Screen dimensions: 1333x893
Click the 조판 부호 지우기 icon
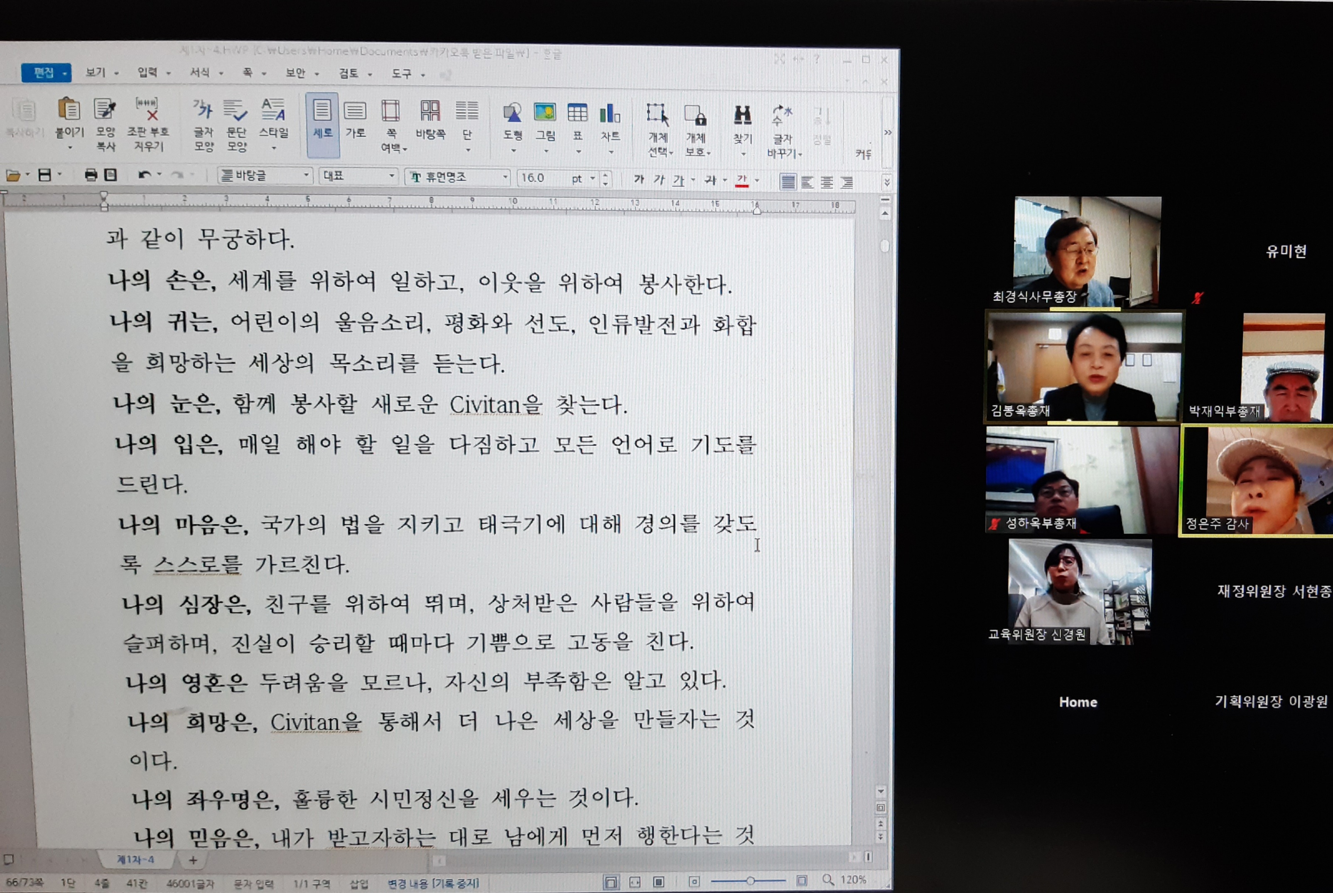(147, 109)
